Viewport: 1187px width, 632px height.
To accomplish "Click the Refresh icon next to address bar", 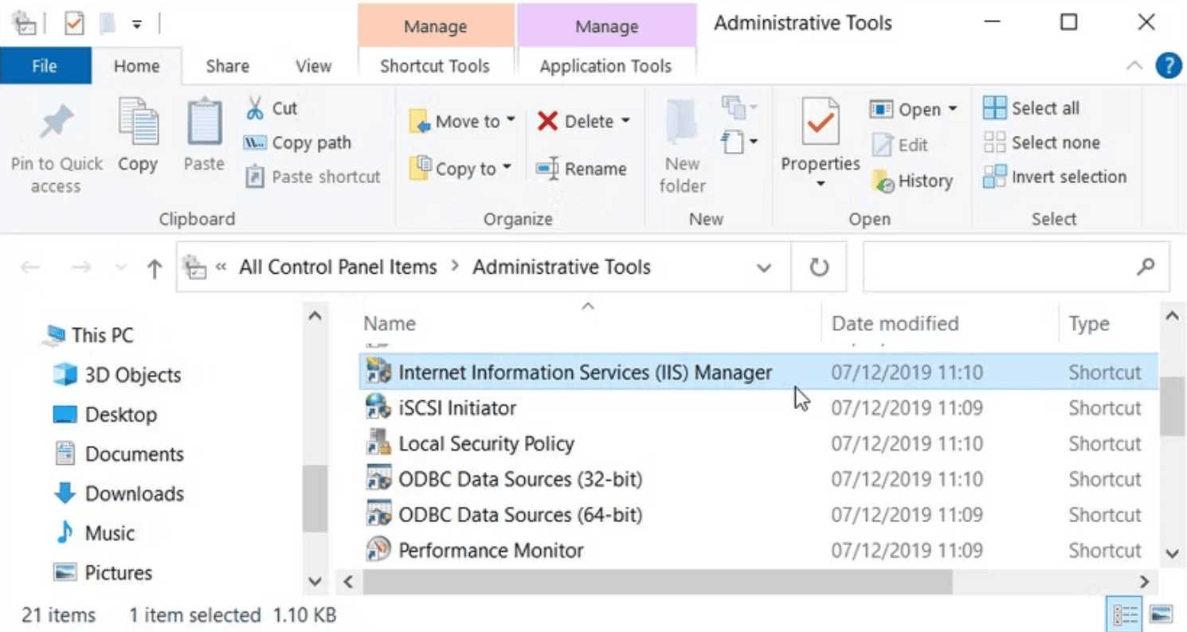I will pos(818,267).
